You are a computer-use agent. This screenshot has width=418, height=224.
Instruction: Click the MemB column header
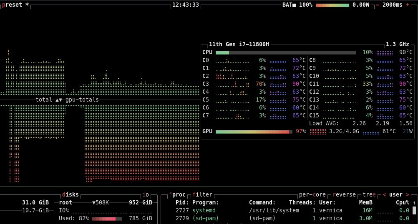coord(365,203)
